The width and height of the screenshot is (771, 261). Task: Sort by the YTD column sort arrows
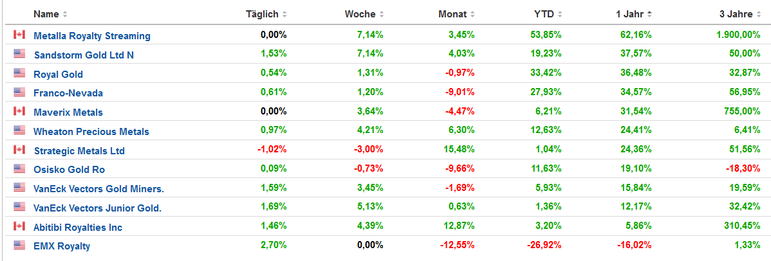tap(559, 14)
